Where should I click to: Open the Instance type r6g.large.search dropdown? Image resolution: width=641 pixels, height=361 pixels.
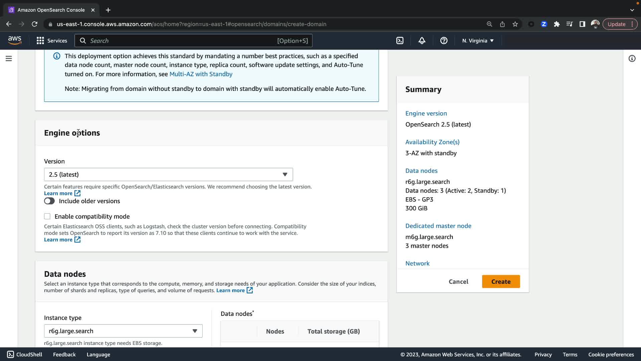[123, 331]
